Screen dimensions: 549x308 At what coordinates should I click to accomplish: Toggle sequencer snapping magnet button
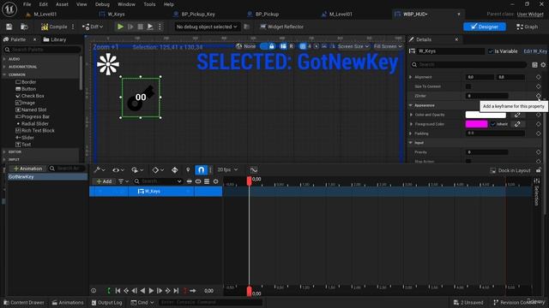click(201, 170)
